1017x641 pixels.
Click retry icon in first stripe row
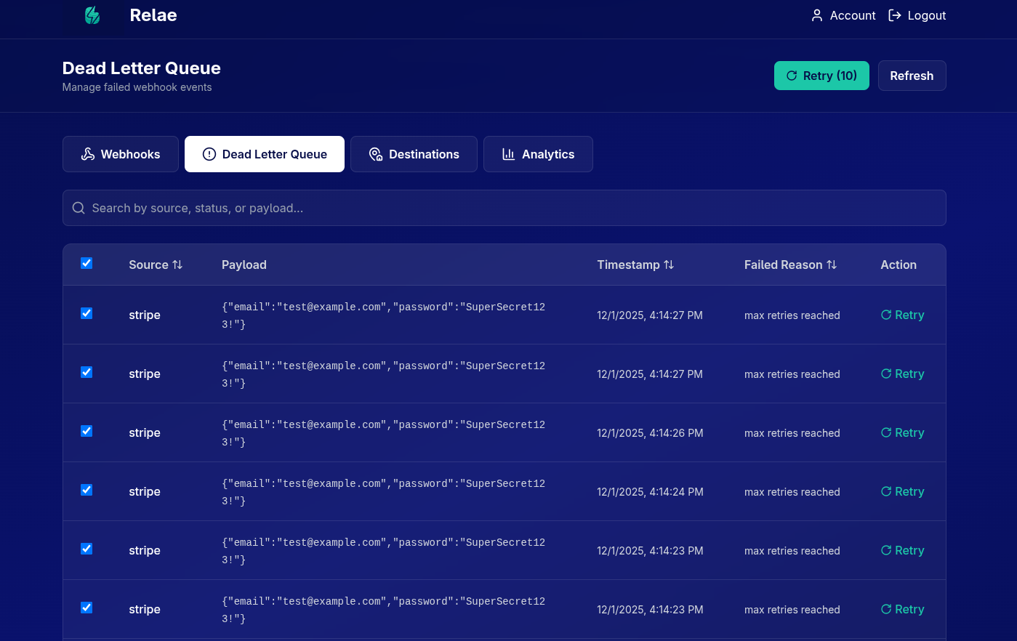(x=885, y=315)
